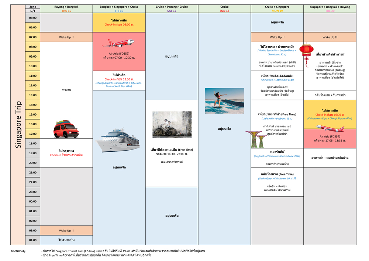Select the '13:00' time cell
Image resolution: width=369 pixels, height=261 pixels.
pyautogui.click(x=33, y=95)
